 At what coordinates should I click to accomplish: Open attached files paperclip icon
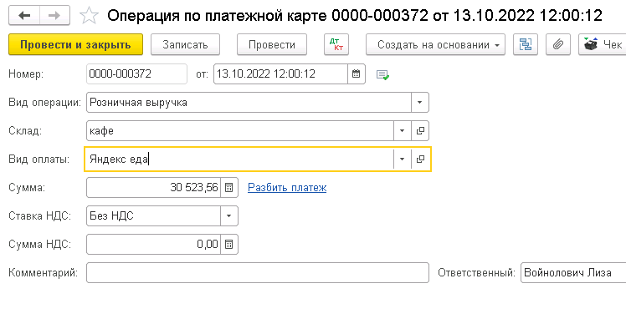(x=557, y=44)
